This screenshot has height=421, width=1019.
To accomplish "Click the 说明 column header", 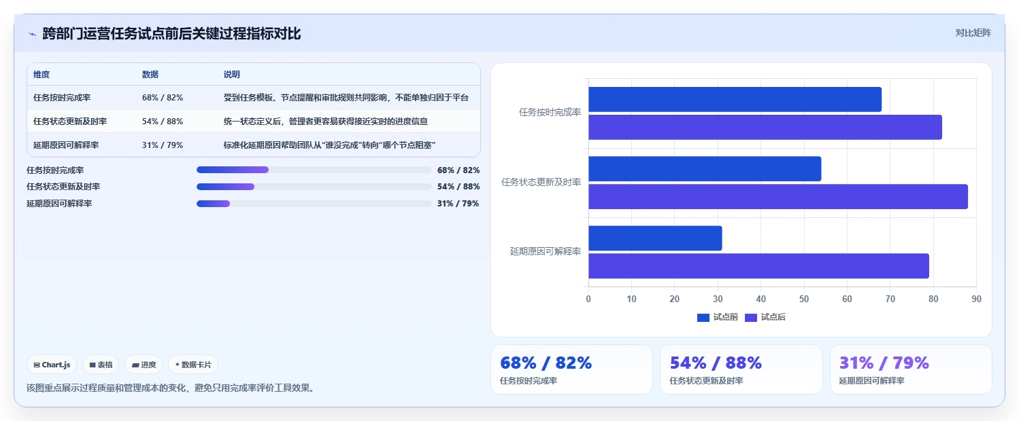I will click(232, 75).
